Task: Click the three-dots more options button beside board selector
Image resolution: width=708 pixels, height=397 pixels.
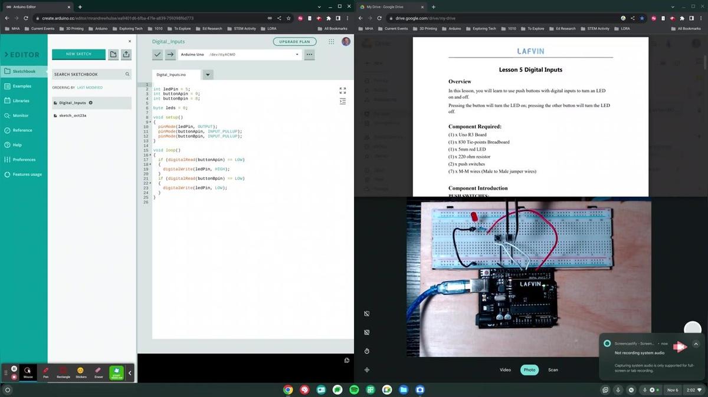Action: click(309, 54)
